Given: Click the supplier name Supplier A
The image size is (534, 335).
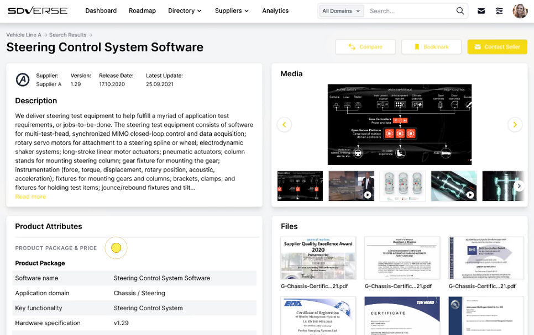Looking at the screenshot, I should click(x=49, y=84).
